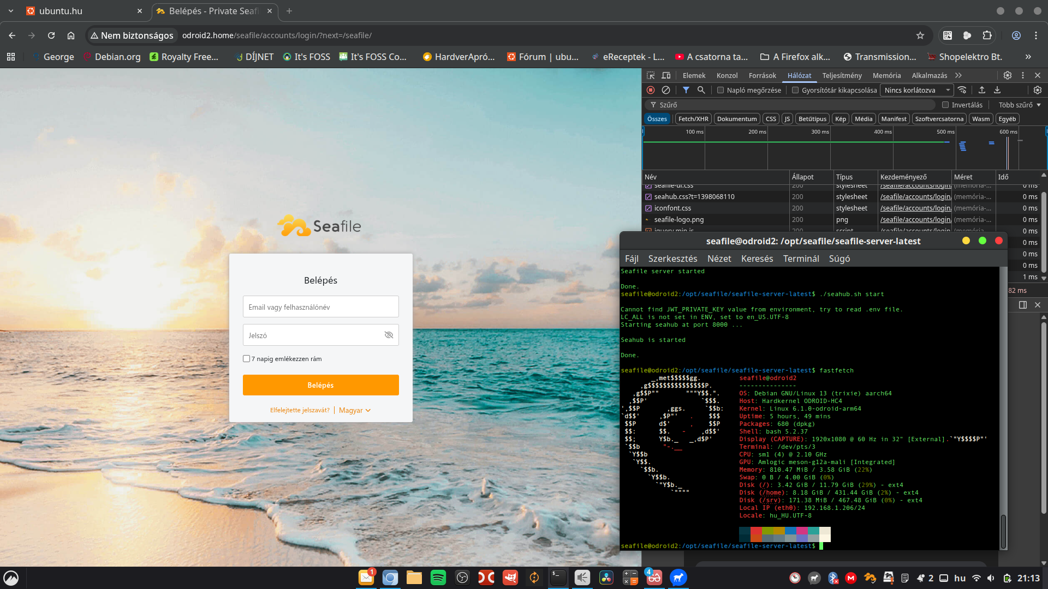Switch to the 'Források' DevTools tab

pos(762,75)
